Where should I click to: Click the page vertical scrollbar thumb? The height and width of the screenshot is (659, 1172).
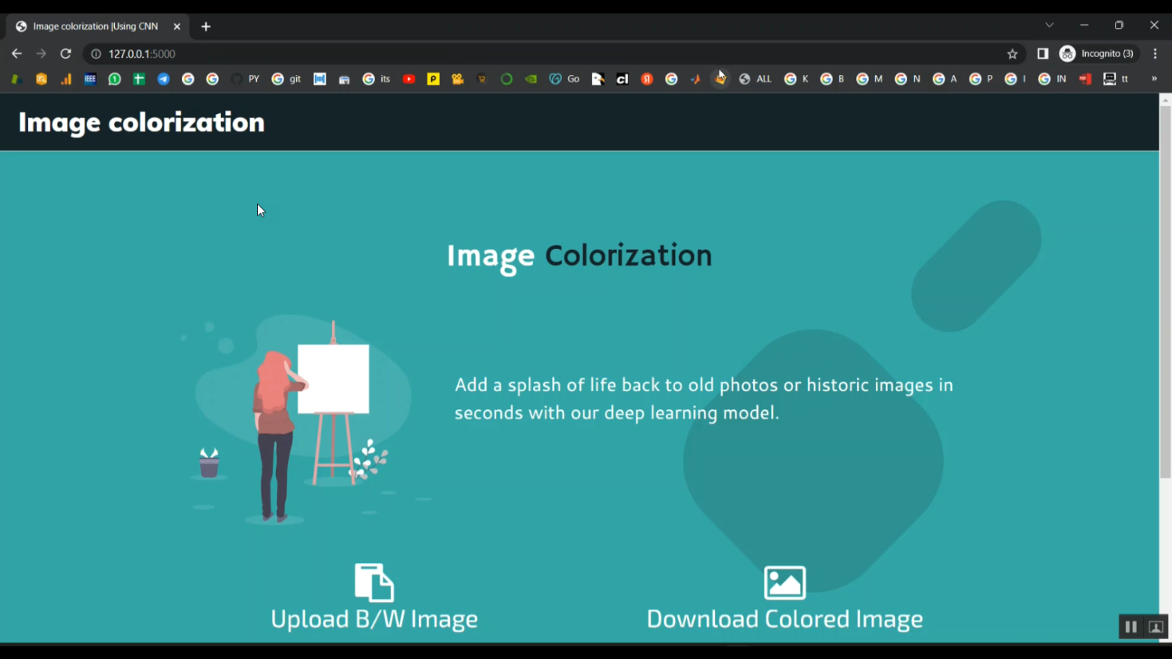coord(1165,289)
